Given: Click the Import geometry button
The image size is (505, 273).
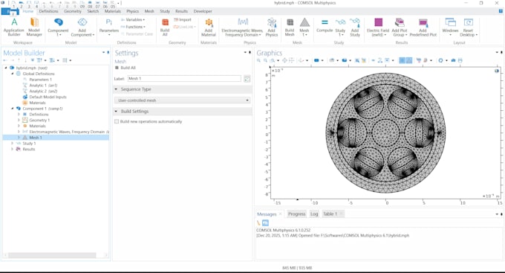Looking at the screenshot, I should pos(182,19).
